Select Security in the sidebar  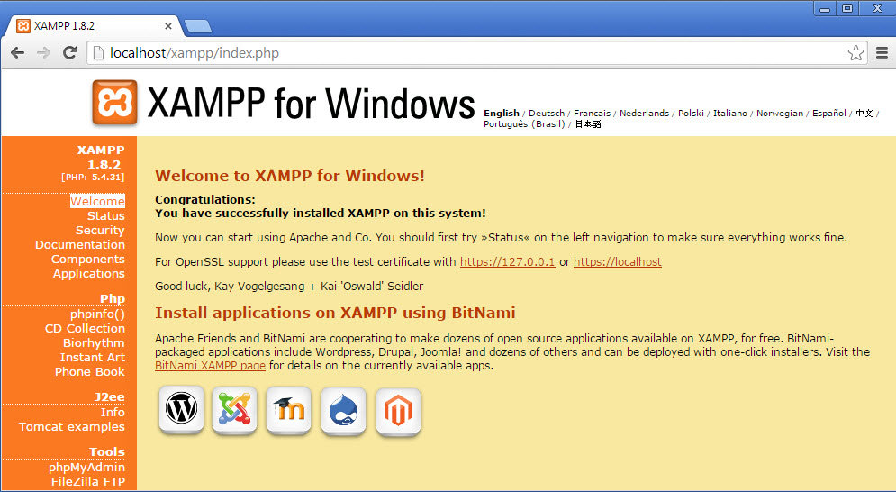100,231
